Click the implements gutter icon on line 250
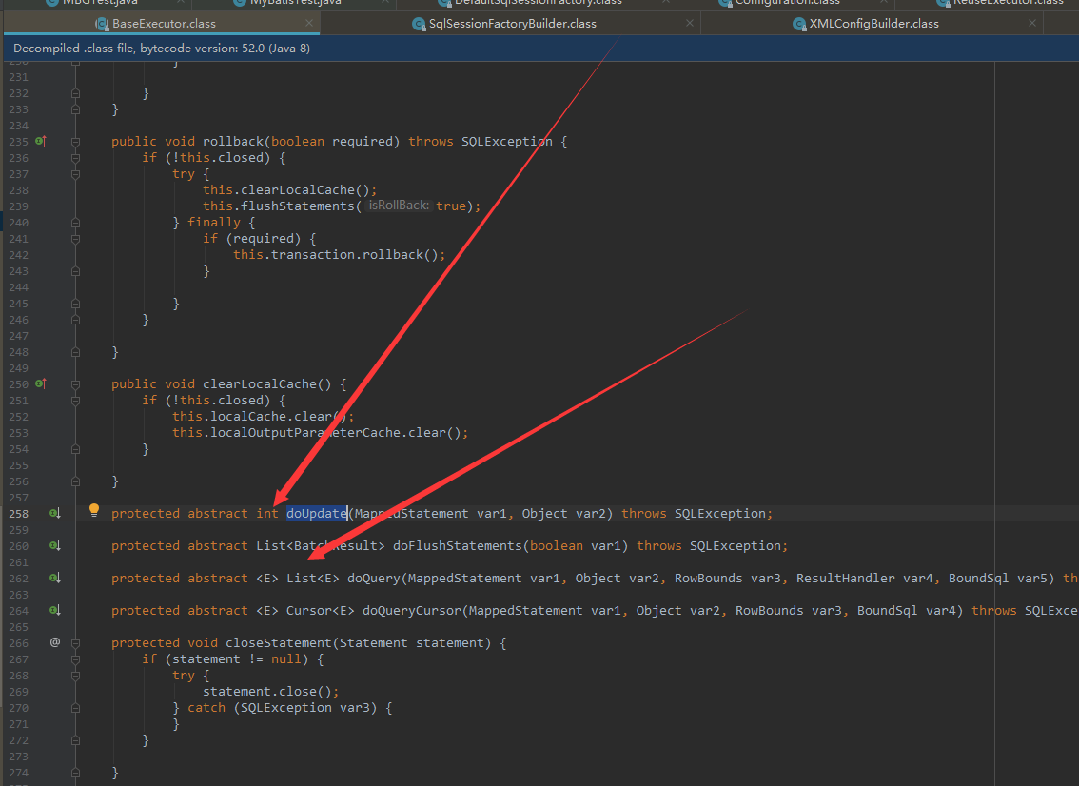Viewport: 1079px width, 786px height. click(41, 384)
